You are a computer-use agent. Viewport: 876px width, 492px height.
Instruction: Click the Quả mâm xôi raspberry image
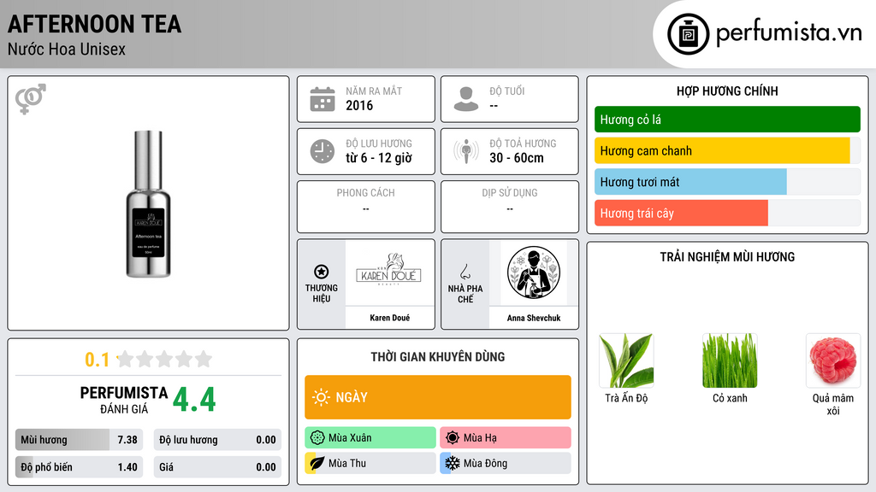click(833, 360)
